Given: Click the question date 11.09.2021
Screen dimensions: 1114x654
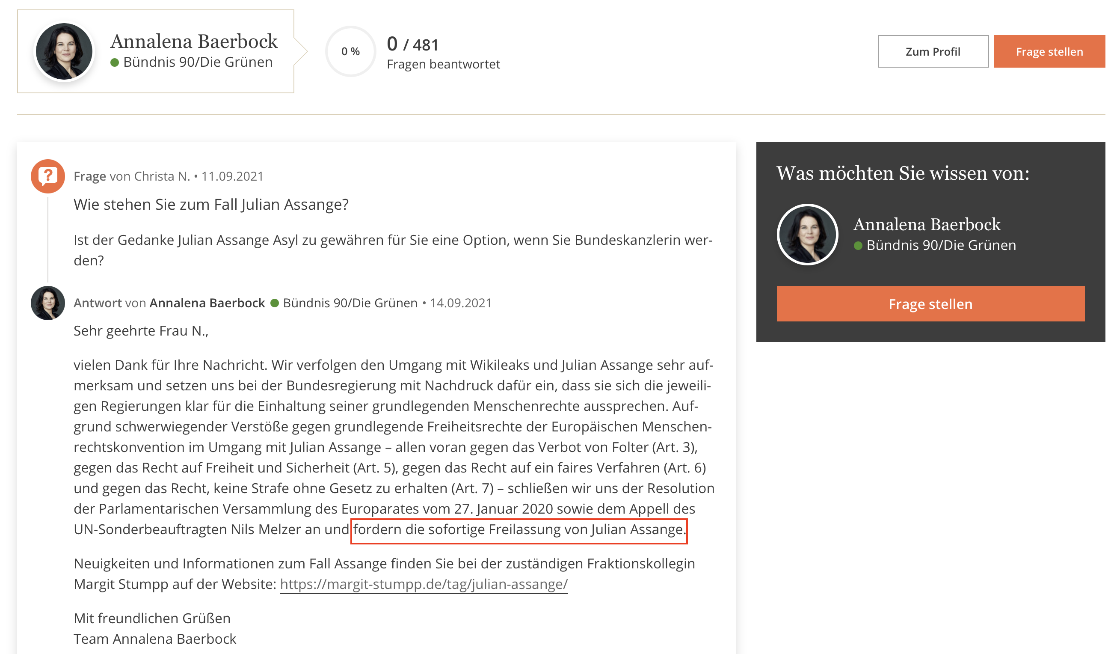Looking at the screenshot, I should click(x=233, y=176).
